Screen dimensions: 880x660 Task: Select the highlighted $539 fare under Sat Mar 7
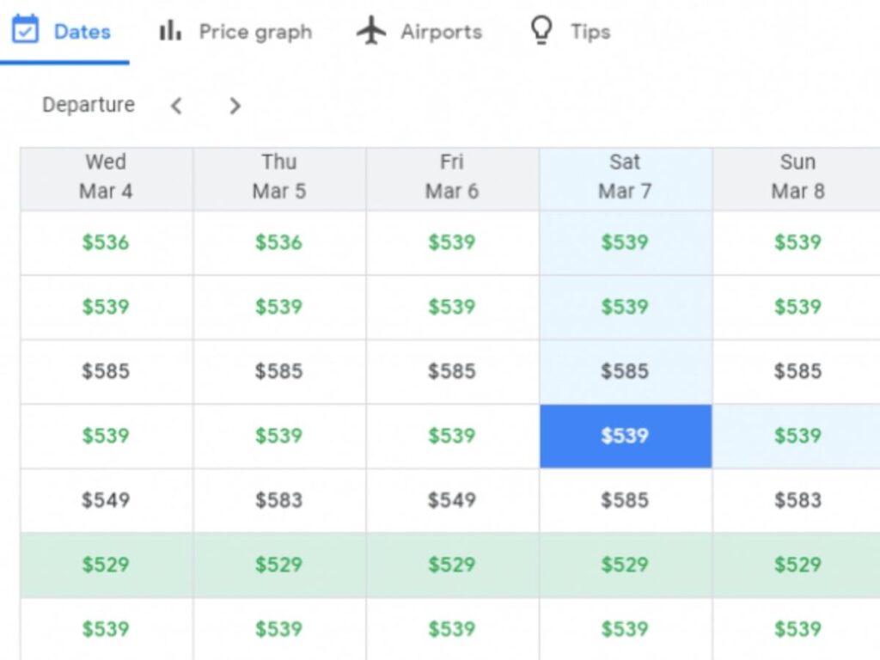pos(625,436)
